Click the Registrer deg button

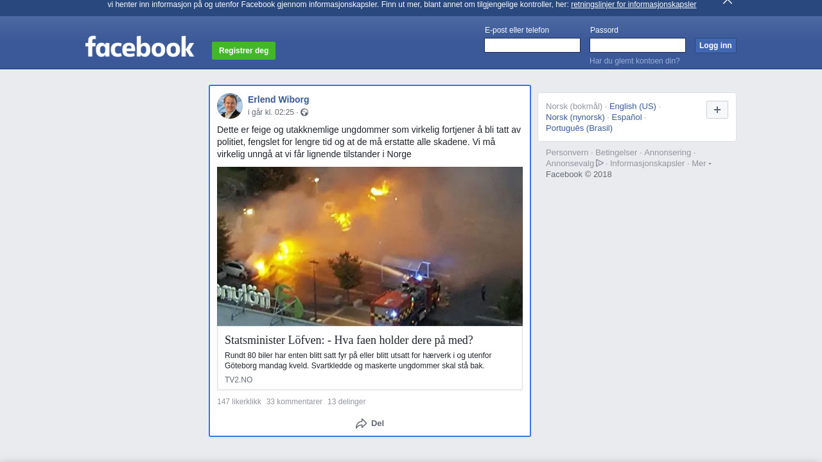(243, 51)
